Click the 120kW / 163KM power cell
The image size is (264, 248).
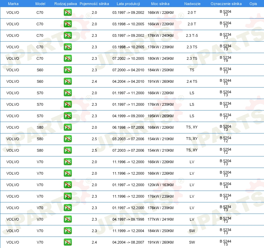[x=160, y=185]
